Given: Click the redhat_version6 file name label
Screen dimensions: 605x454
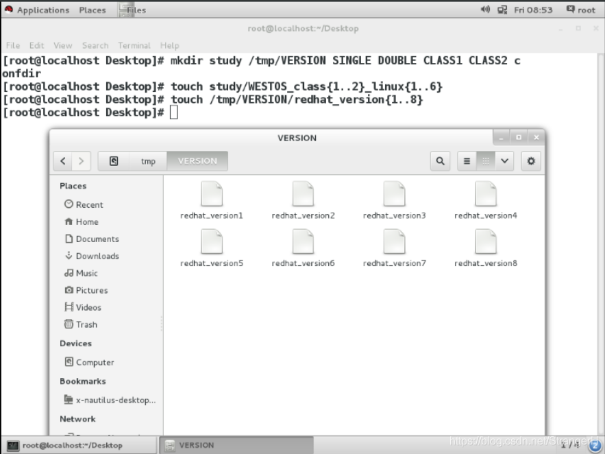Looking at the screenshot, I should pyautogui.click(x=303, y=263).
